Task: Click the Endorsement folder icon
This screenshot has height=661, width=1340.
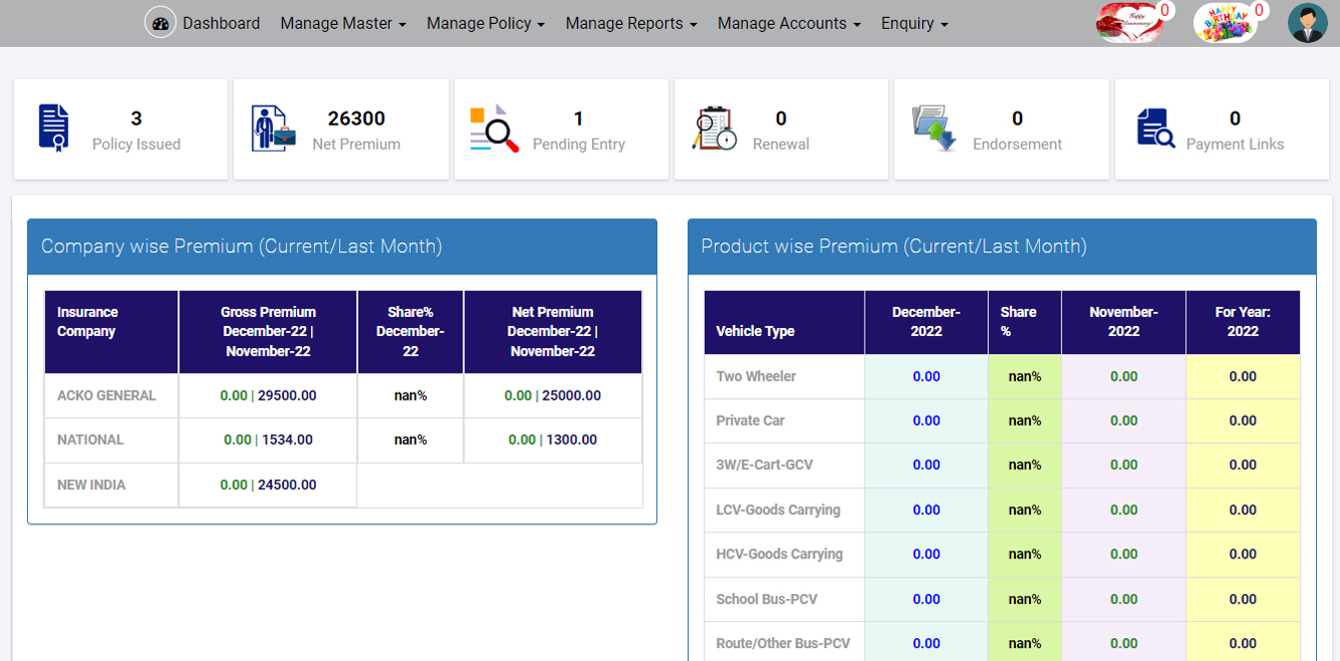Action: click(934, 129)
